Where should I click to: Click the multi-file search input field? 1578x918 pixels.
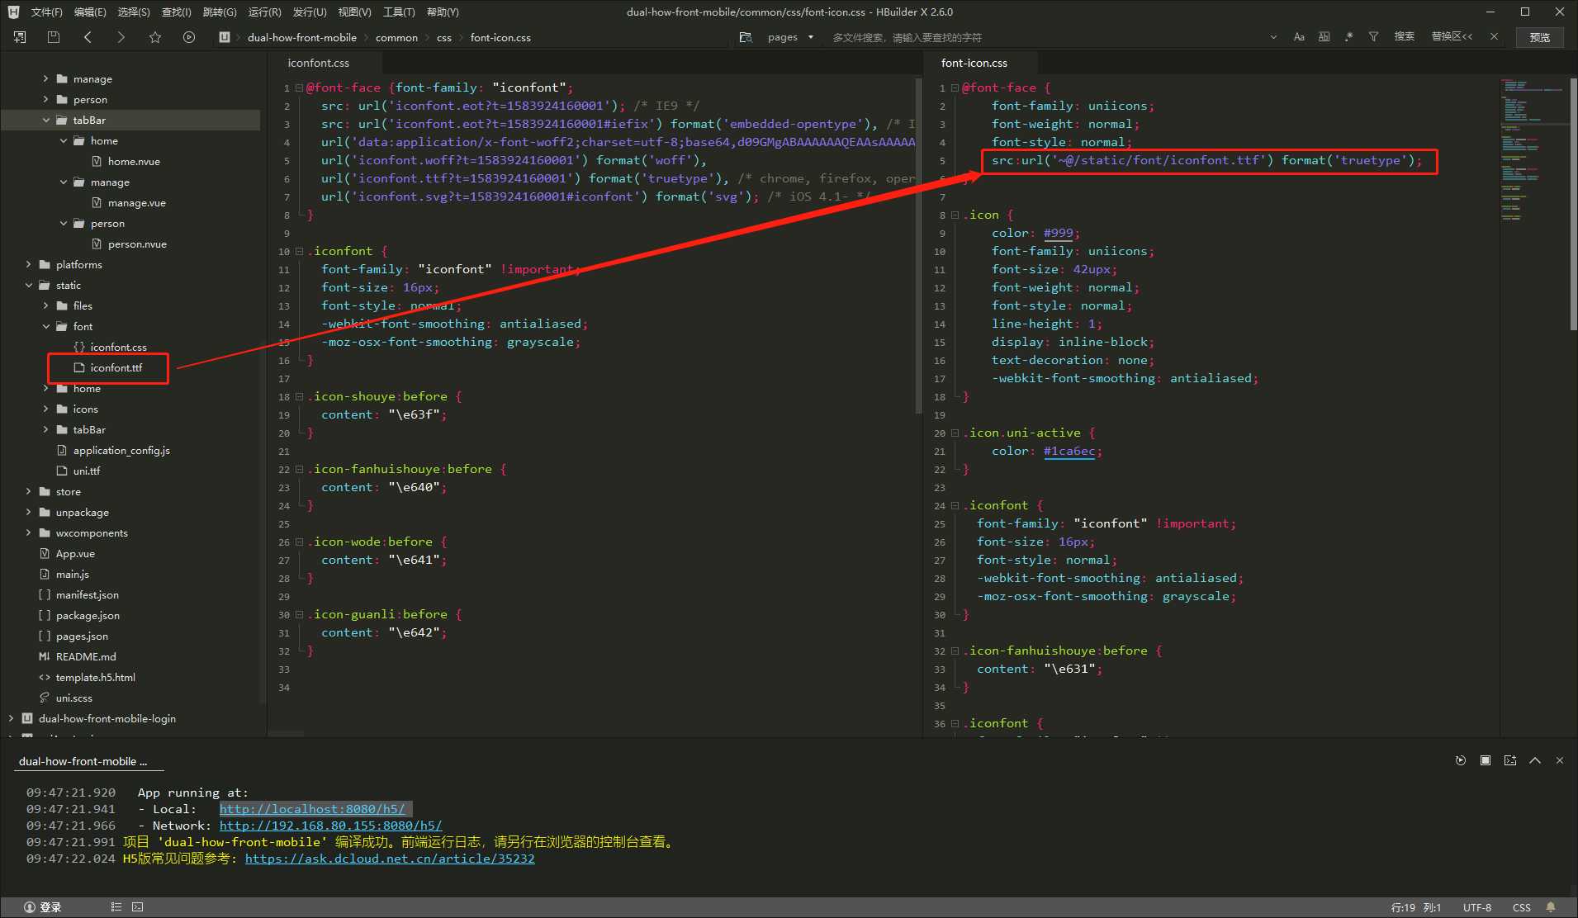(x=1045, y=37)
